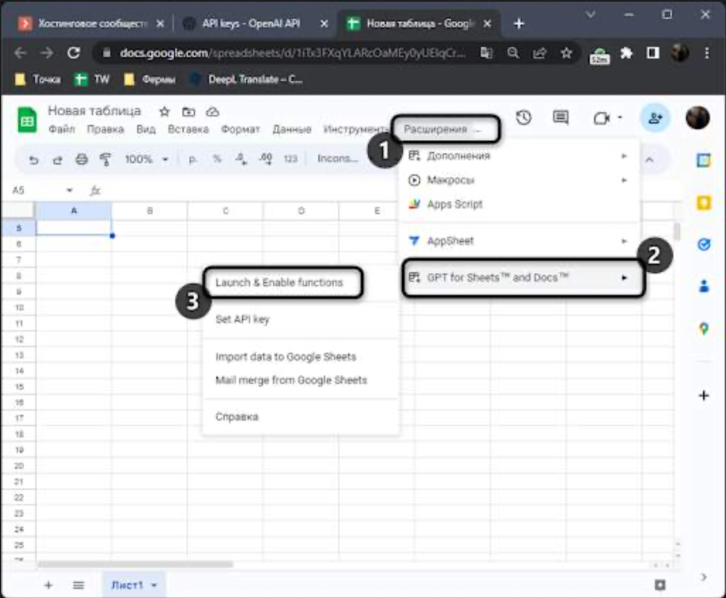Select row 10 header
Viewport: 726px width, 598px height.
pyautogui.click(x=19, y=307)
